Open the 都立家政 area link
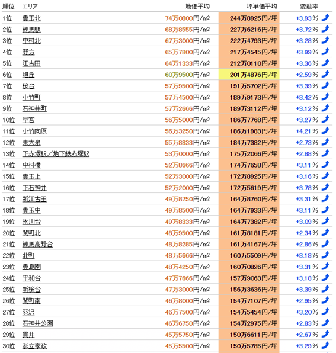336x353 pixels. click(x=34, y=346)
